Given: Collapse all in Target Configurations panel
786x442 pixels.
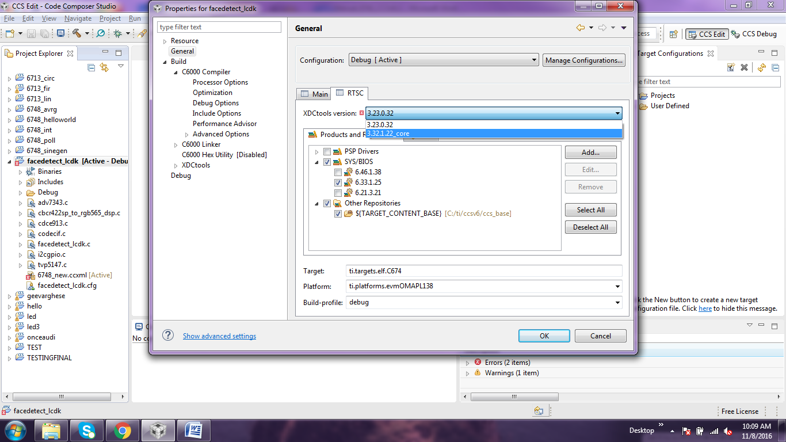Looking at the screenshot, I should click(775, 67).
